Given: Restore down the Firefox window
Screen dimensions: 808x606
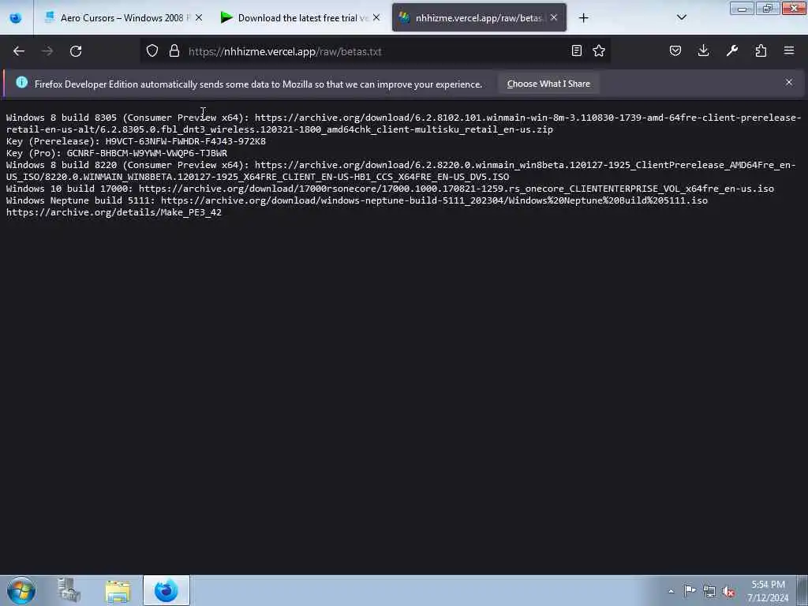Looking at the screenshot, I should coord(767,8).
